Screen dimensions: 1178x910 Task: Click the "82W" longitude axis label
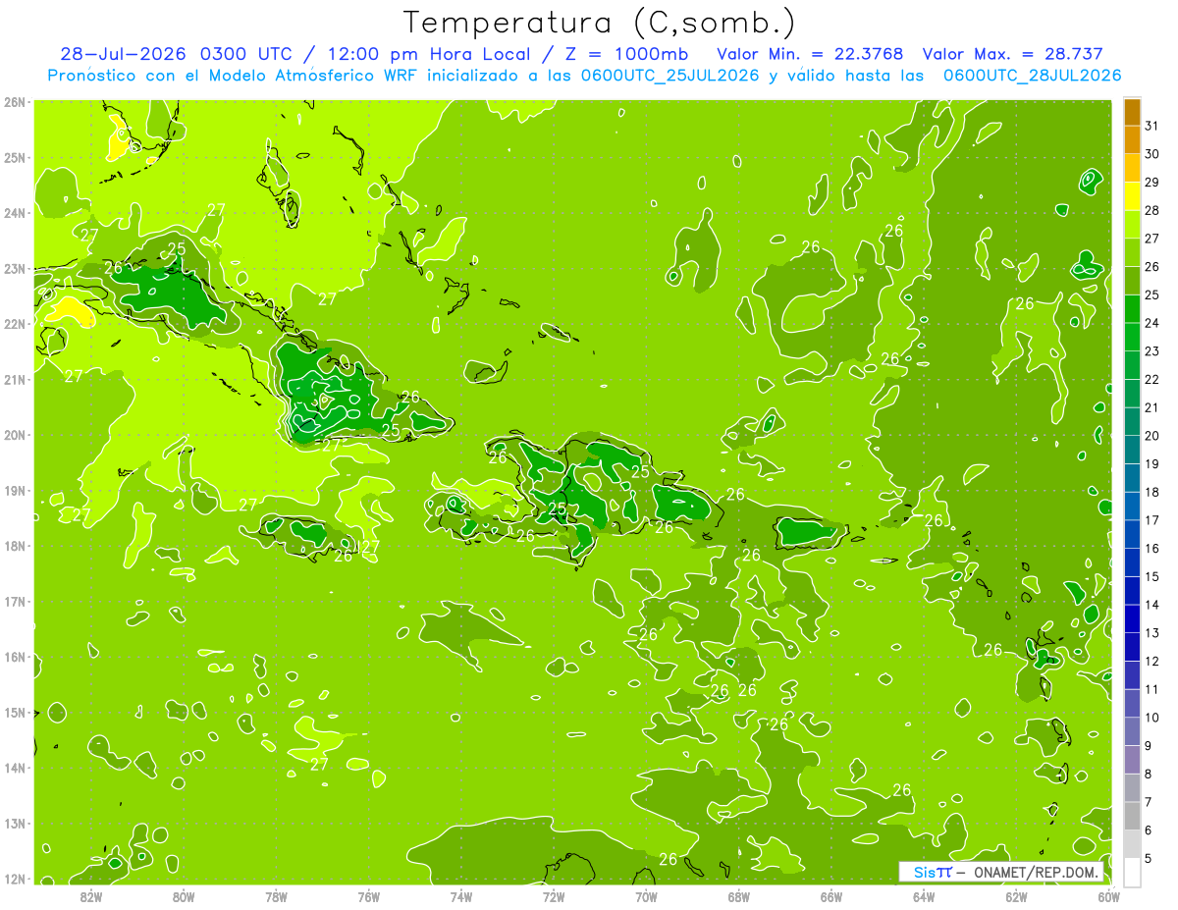point(91,897)
